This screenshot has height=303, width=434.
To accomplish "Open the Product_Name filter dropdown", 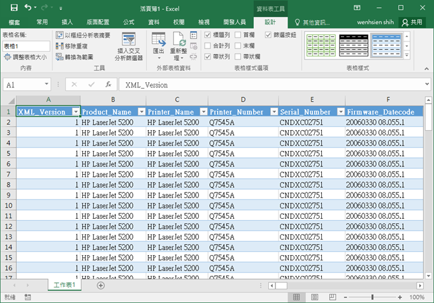I will 142,112.
